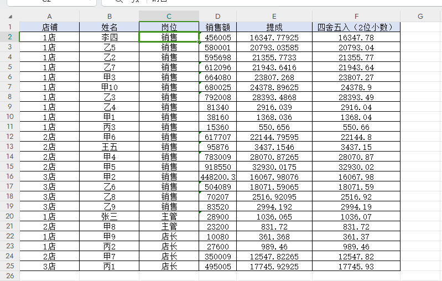Select the name cell 乙6
Screen dimensions: 442x281
pyautogui.click(x=110, y=186)
